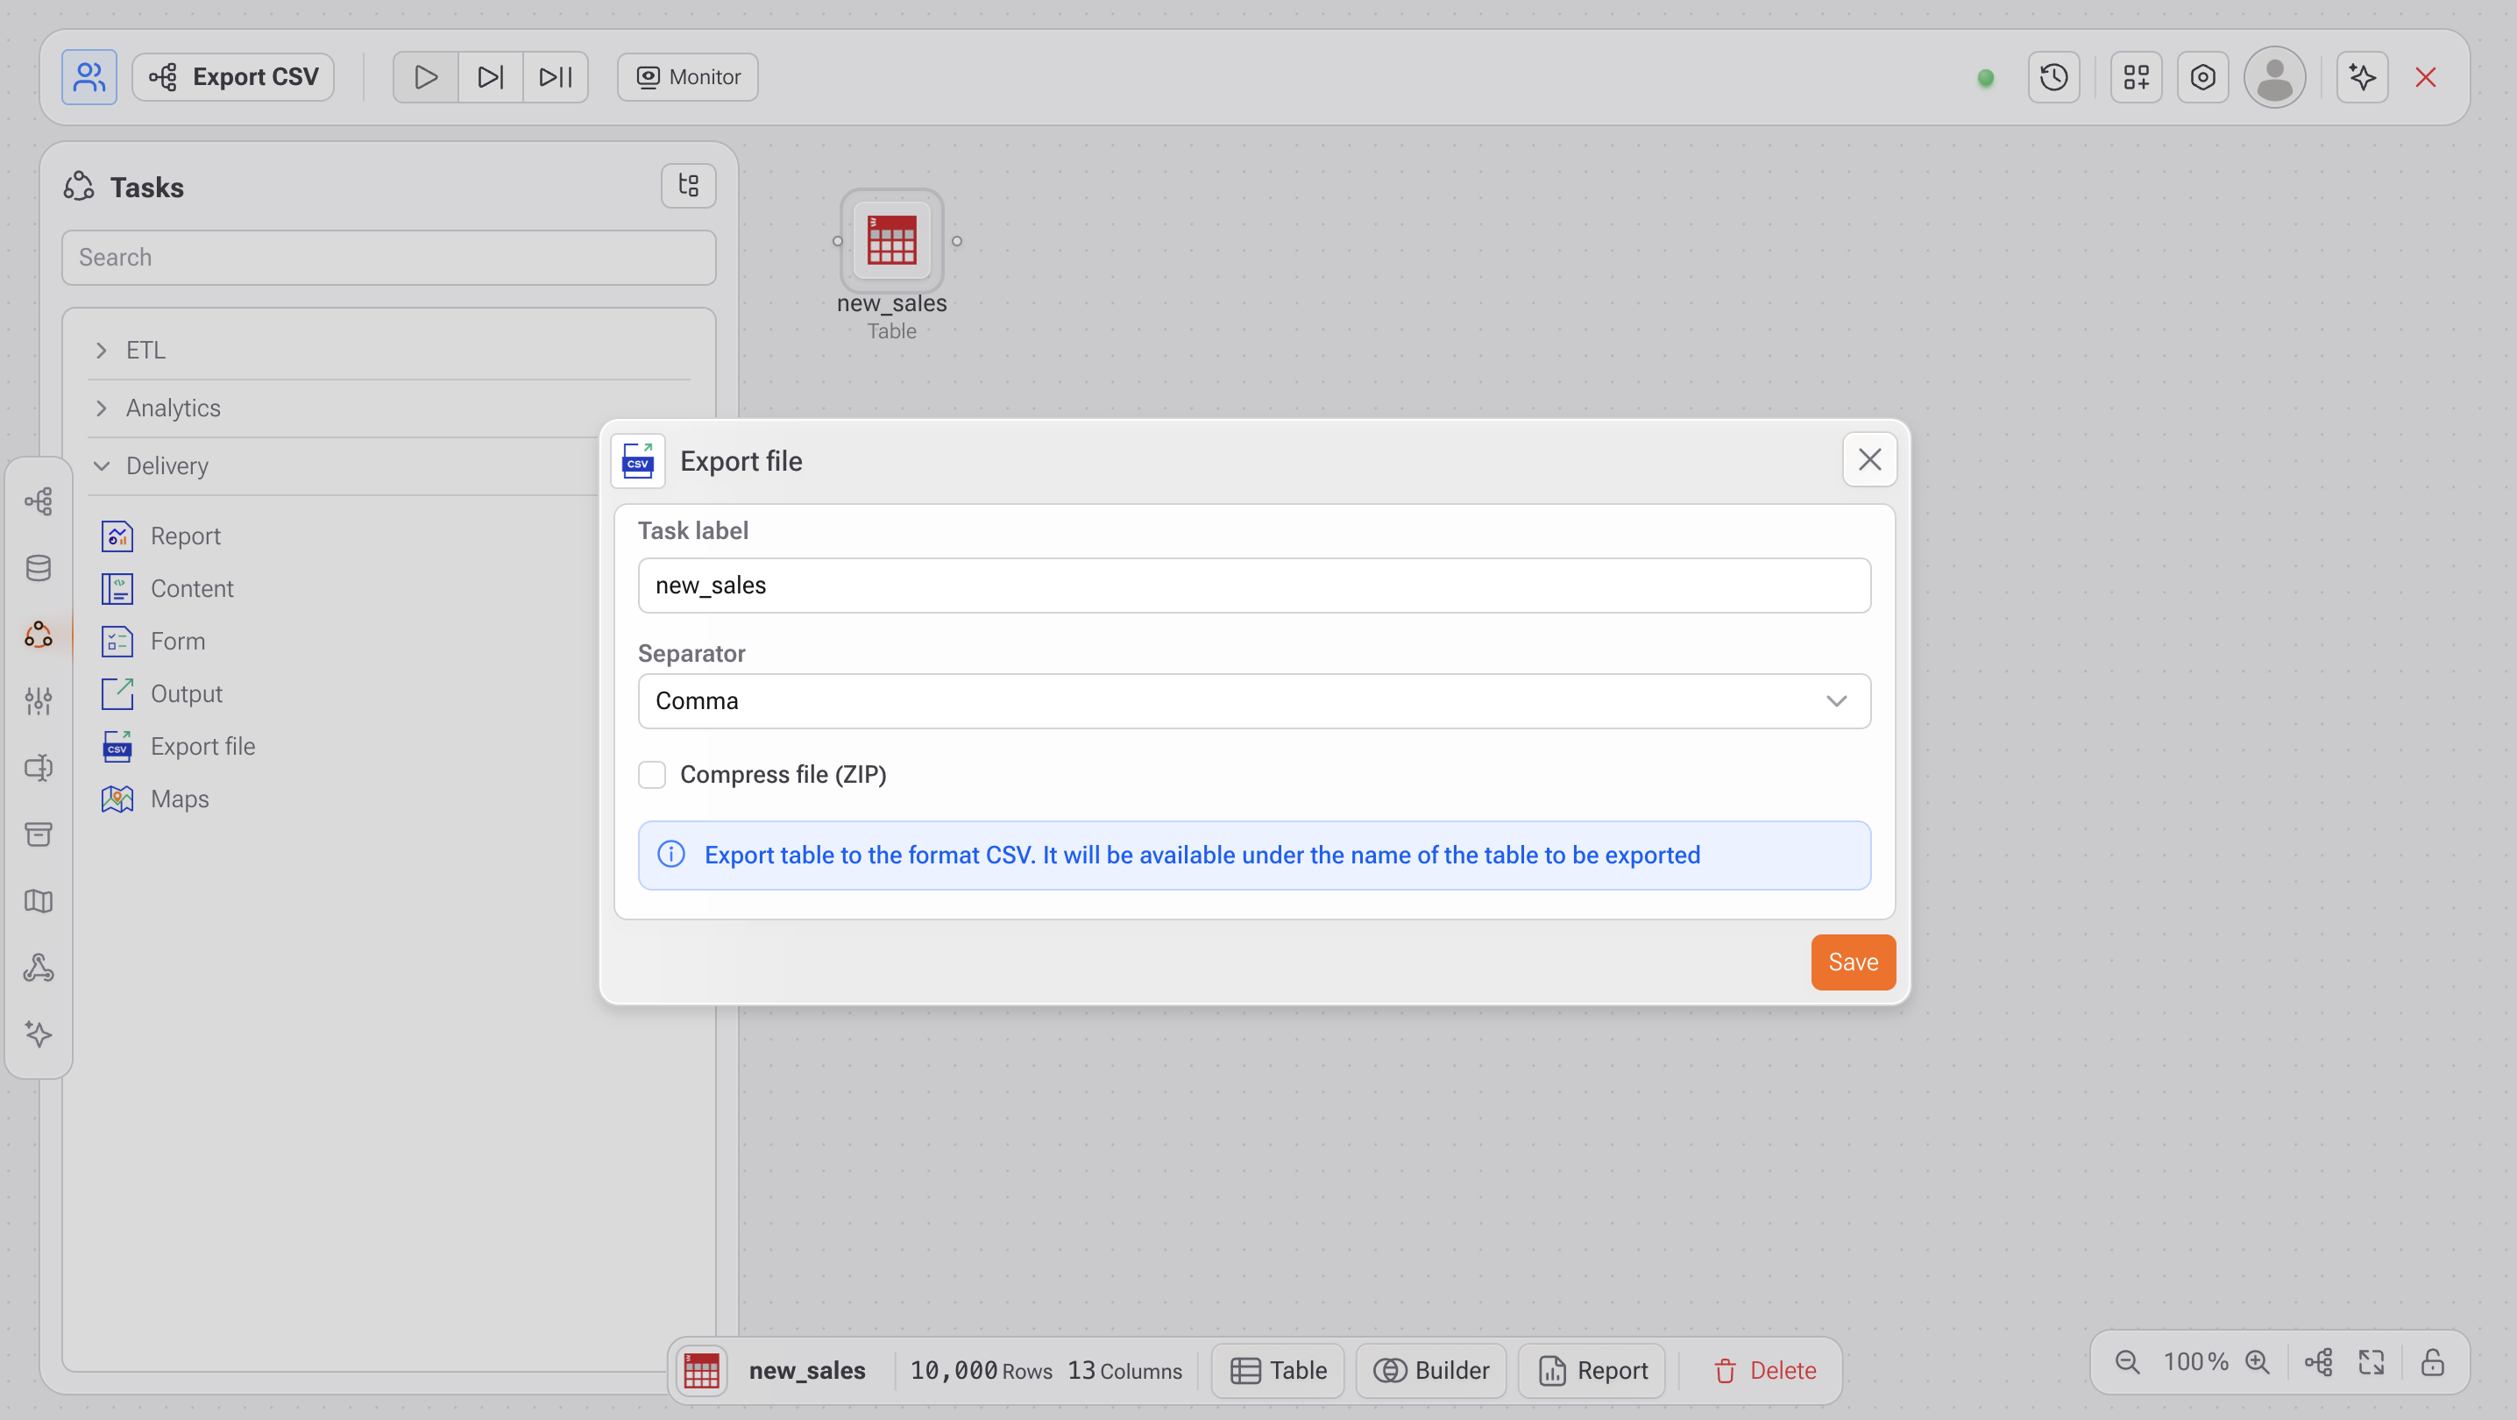The height and width of the screenshot is (1420, 2517).
Task: Open the database icon in the left sidebar
Action: pos(38,568)
